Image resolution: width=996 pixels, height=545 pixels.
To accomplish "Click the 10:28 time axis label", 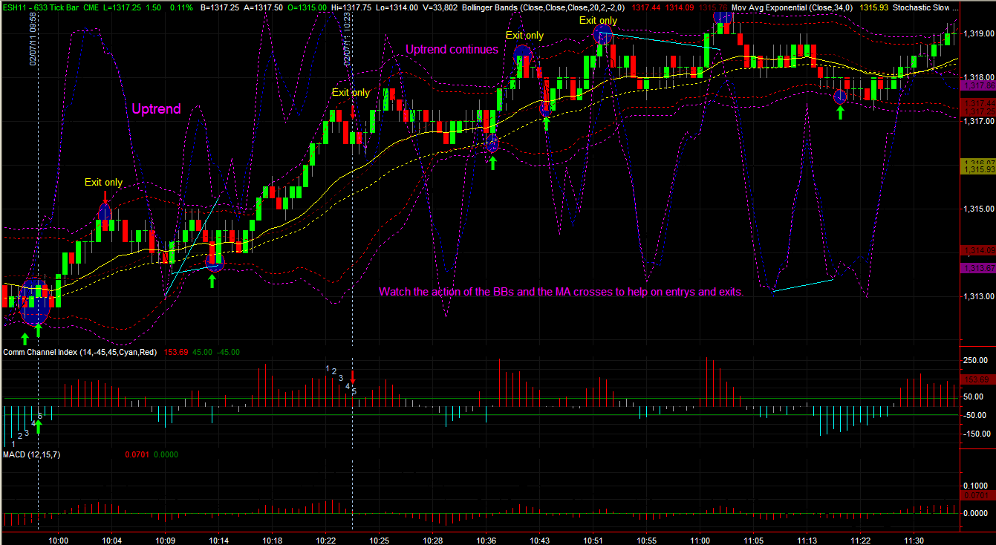I will pyautogui.click(x=434, y=540).
